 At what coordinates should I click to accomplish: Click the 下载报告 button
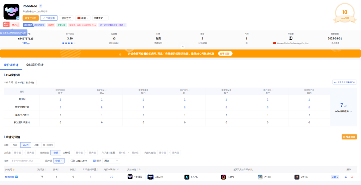point(49,18)
